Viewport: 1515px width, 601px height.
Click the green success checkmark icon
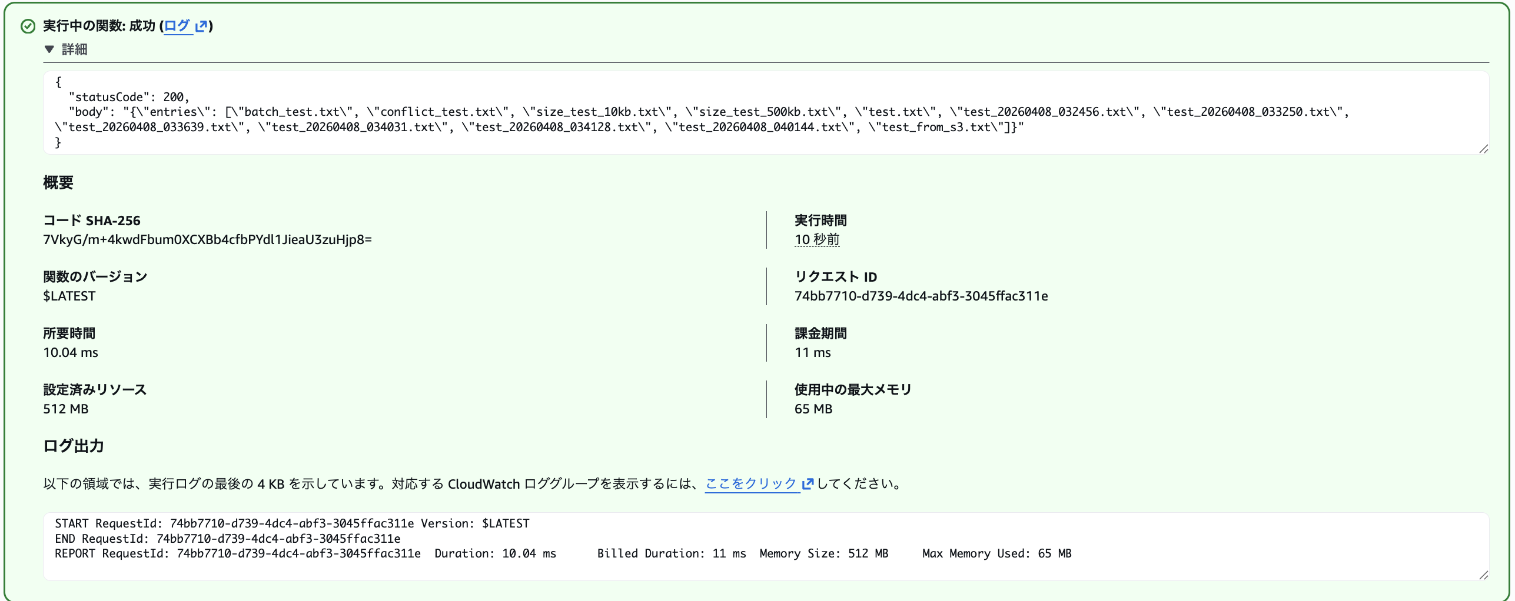point(28,26)
